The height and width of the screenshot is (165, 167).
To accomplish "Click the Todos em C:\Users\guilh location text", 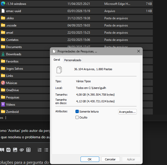I will click(91, 88).
